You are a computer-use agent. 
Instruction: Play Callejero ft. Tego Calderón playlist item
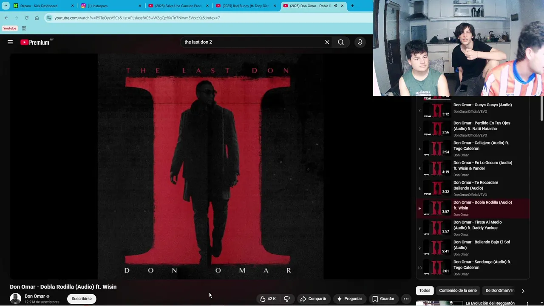point(473,149)
